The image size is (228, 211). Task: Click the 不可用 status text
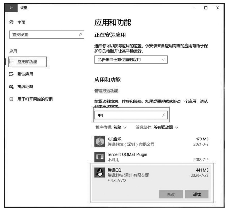[114, 160]
